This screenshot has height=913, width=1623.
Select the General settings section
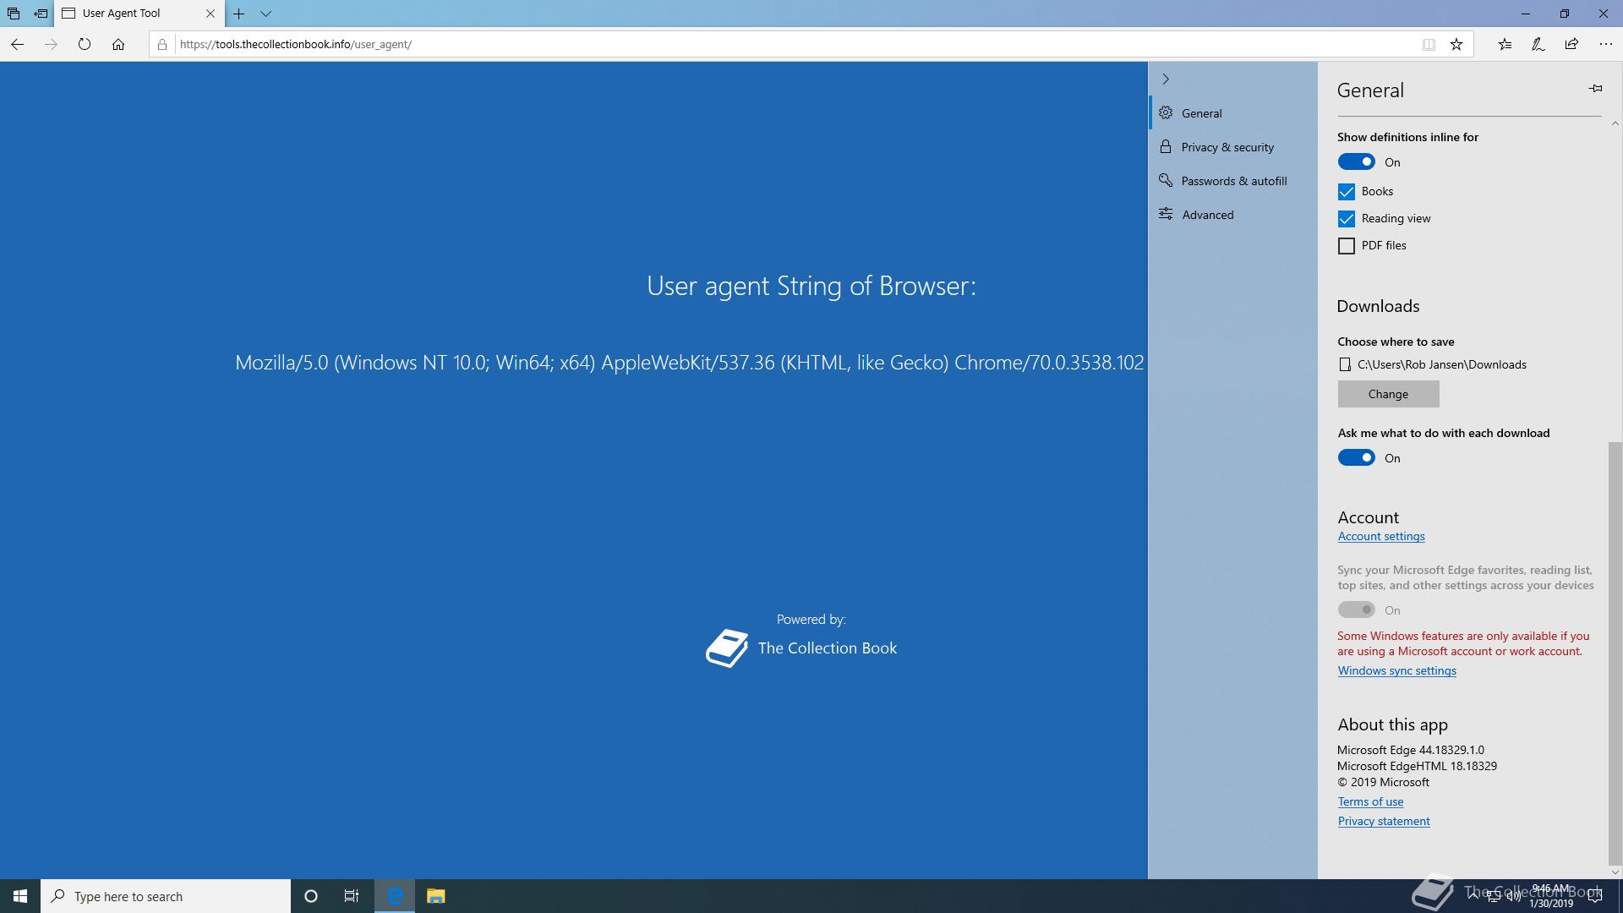pyautogui.click(x=1233, y=113)
